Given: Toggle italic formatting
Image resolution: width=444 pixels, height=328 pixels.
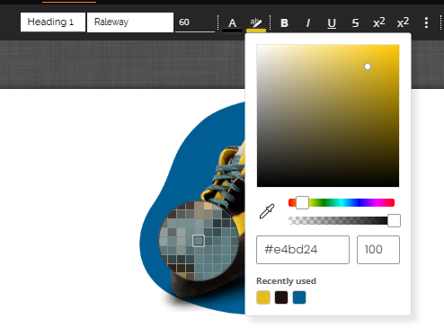Looking at the screenshot, I should coord(307,23).
